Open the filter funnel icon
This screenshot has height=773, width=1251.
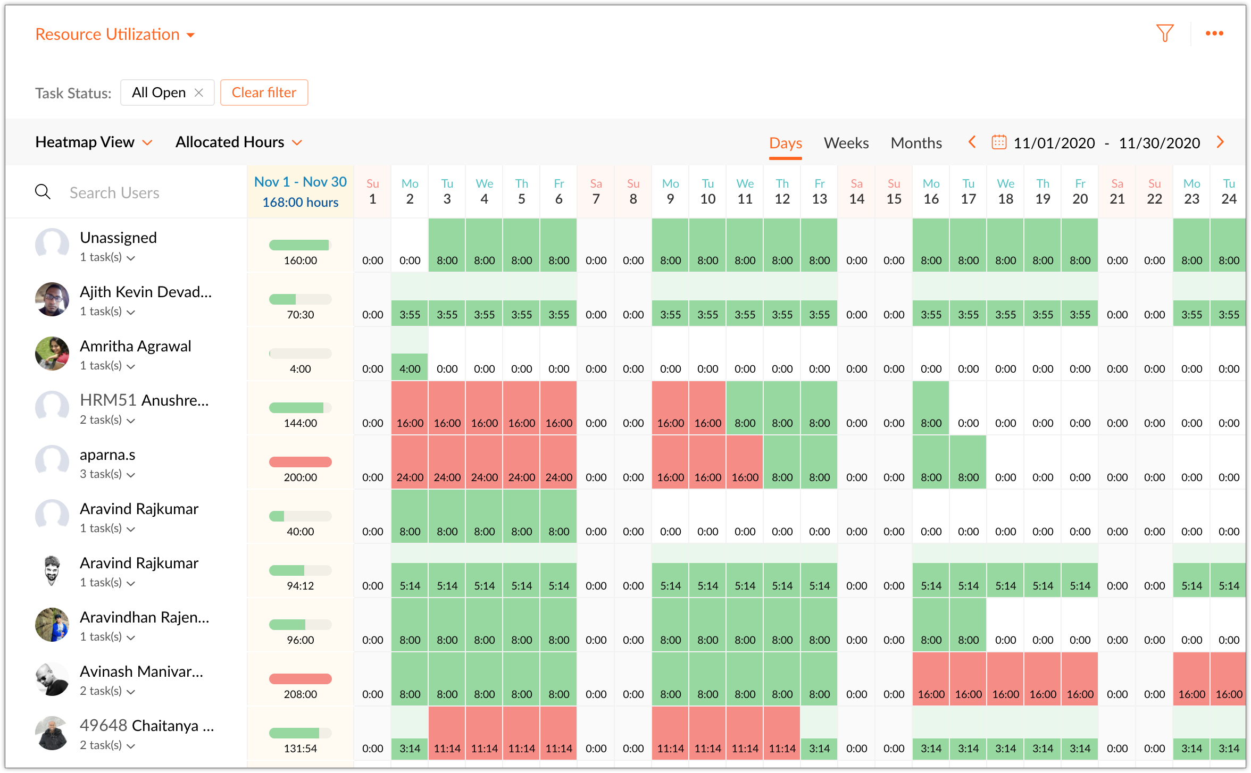1165,33
